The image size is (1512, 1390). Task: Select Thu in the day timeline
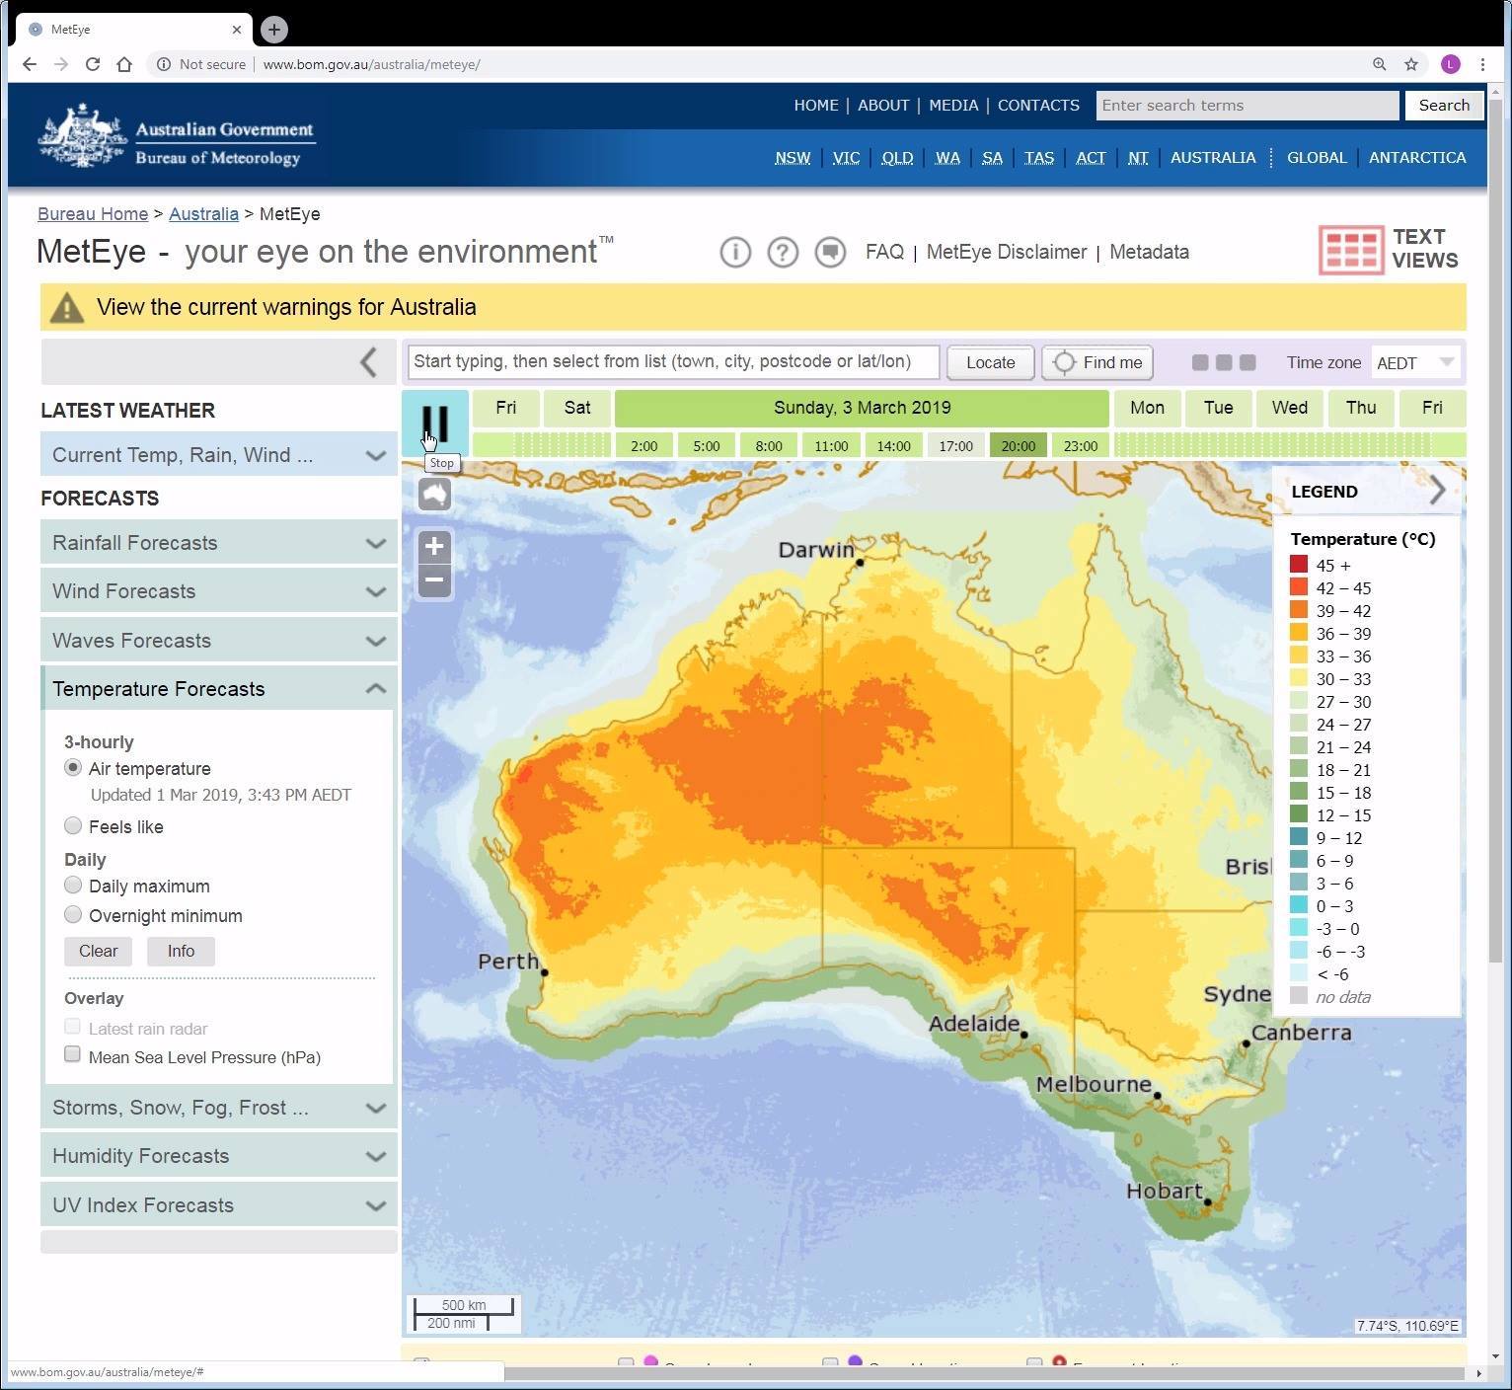pos(1361,408)
